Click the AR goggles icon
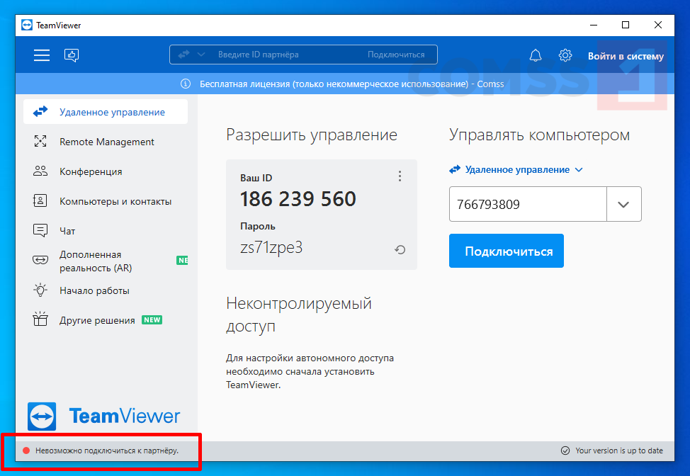The image size is (690, 476). (40, 260)
